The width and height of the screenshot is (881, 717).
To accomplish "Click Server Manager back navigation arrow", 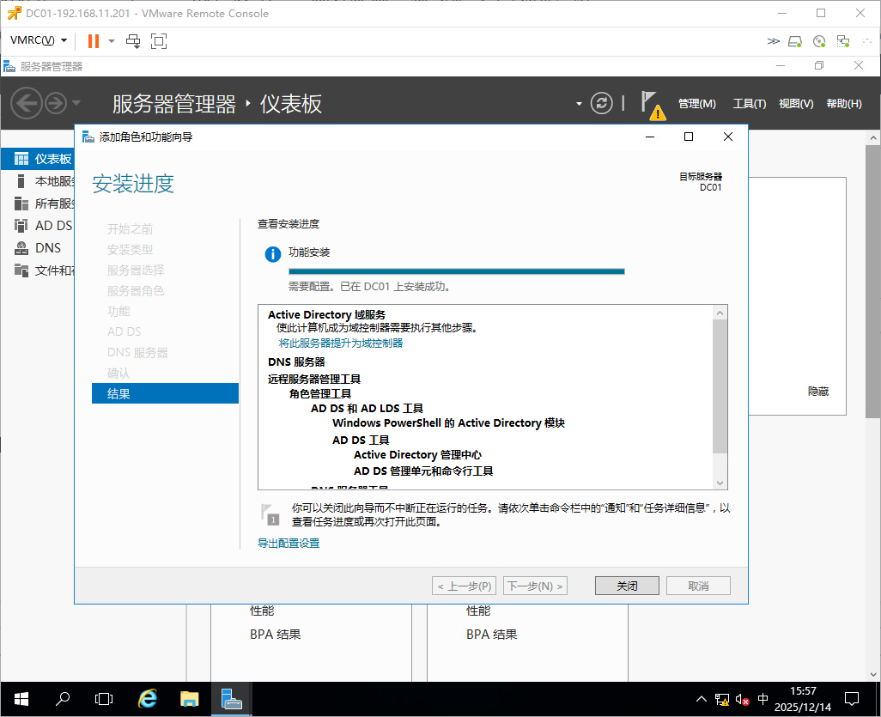I will [x=27, y=103].
